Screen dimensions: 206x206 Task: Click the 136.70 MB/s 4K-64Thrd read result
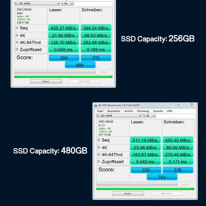click(x=63, y=42)
